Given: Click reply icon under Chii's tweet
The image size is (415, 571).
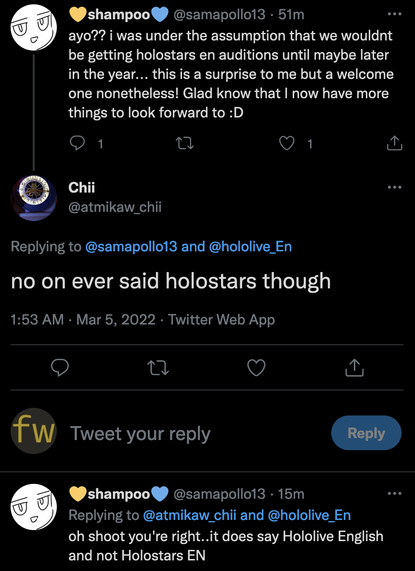Looking at the screenshot, I should click(60, 368).
